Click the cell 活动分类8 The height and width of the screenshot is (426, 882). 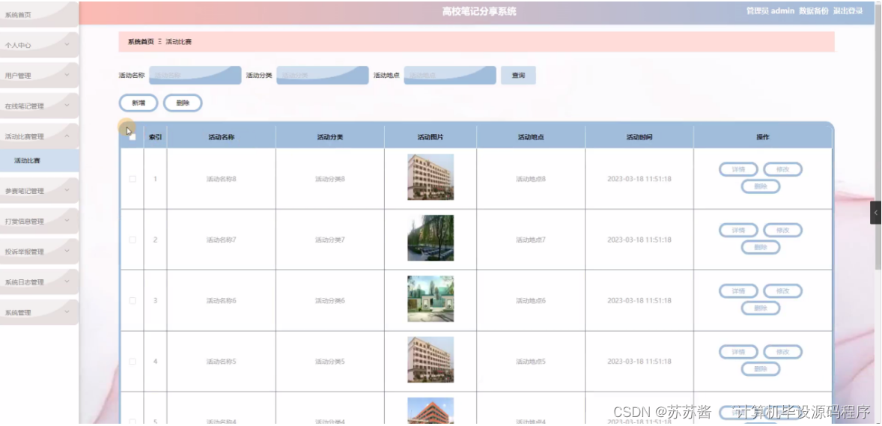pos(329,179)
